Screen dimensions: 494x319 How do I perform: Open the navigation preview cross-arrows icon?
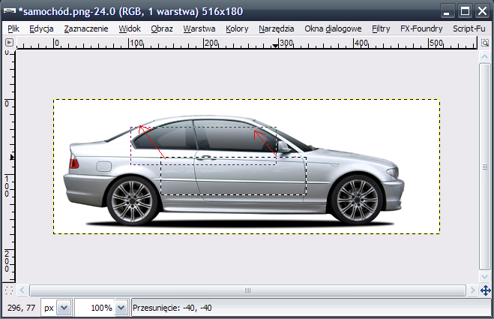pos(485,290)
